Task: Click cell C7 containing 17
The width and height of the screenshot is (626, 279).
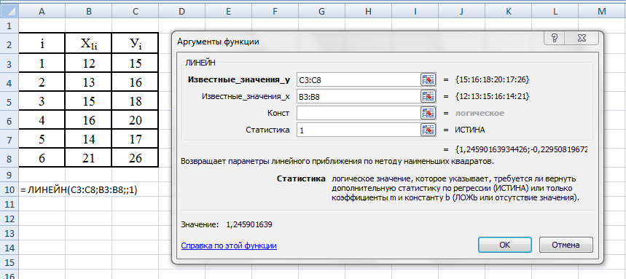Action: [136, 139]
